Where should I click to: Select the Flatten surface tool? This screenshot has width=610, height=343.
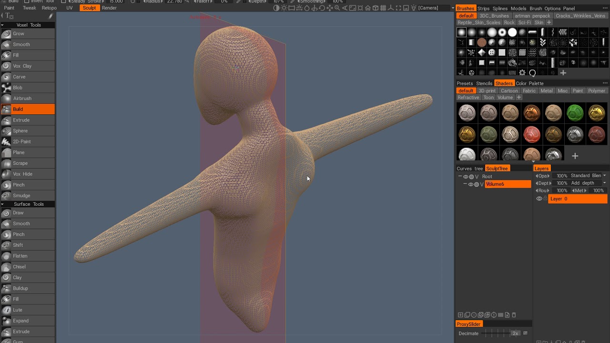point(28,256)
